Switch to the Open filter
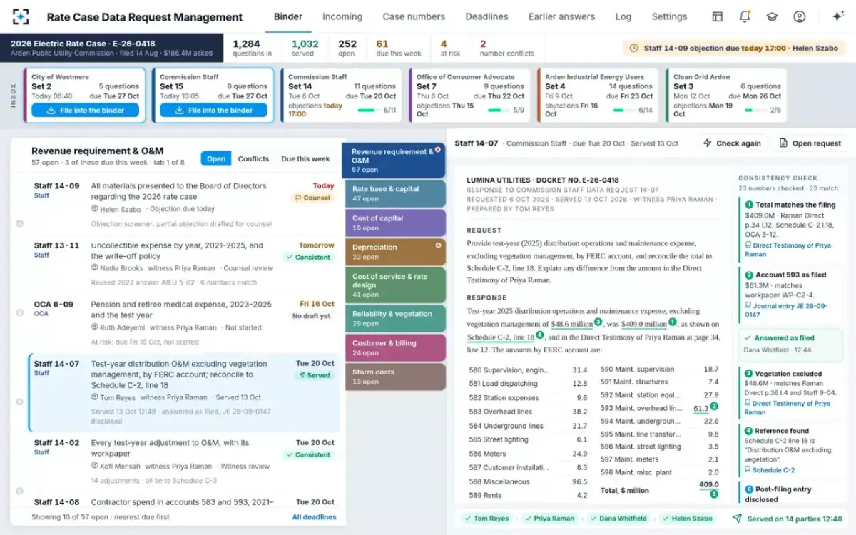The image size is (856, 535). [x=216, y=159]
